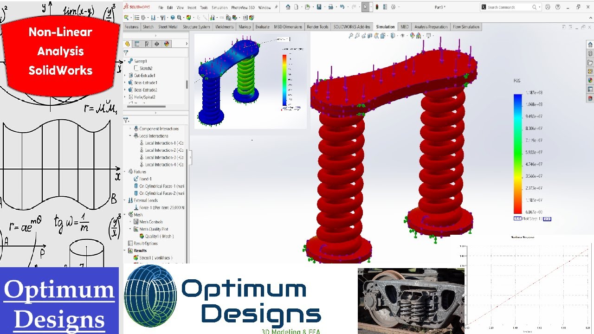Image resolution: width=594 pixels, height=334 pixels.
Task: Select Force-1 external load item
Action: pos(159,207)
